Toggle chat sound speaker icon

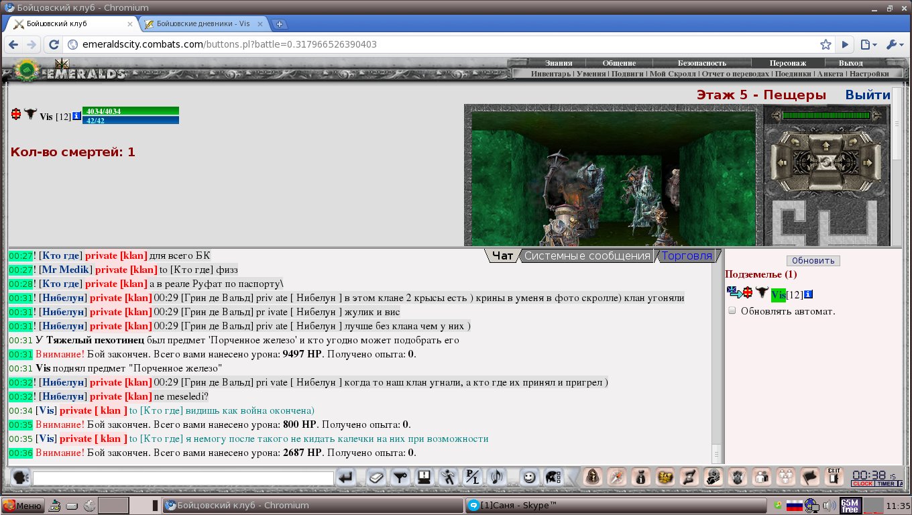pyautogui.click(x=496, y=477)
